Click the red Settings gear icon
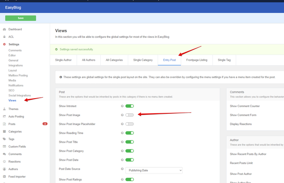Viewport: 284px width, 183px height. (4, 44)
